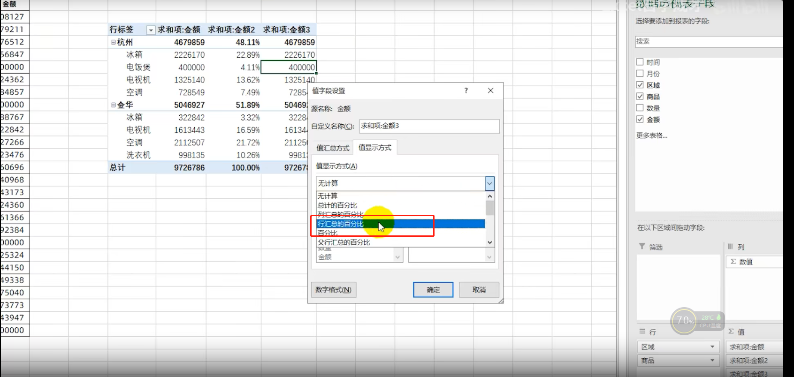Click the 洗衣机 row label
This screenshot has width=794, height=377.
138,155
